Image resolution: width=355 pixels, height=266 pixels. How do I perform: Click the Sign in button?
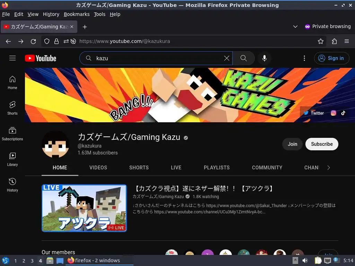click(331, 58)
